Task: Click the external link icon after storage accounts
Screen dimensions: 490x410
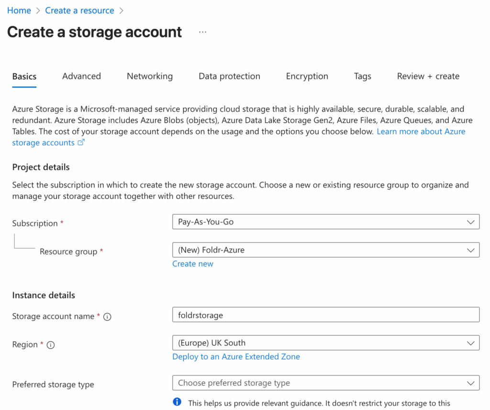Action: coord(81,143)
